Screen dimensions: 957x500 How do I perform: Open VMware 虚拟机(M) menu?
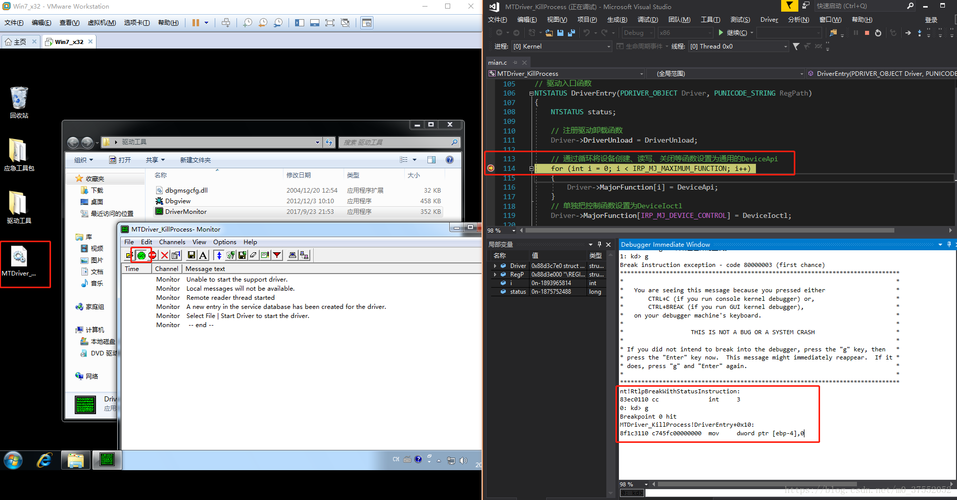(102, 23)
